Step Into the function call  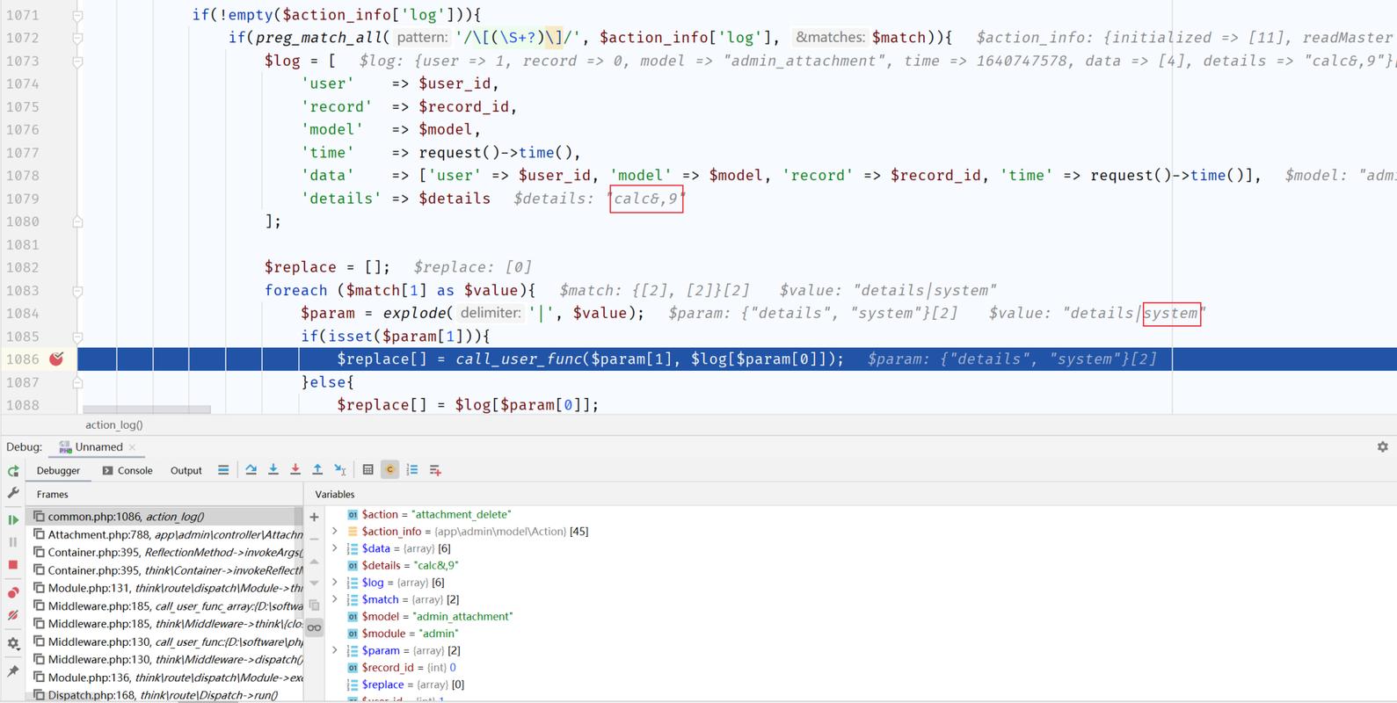coord(273,470)
